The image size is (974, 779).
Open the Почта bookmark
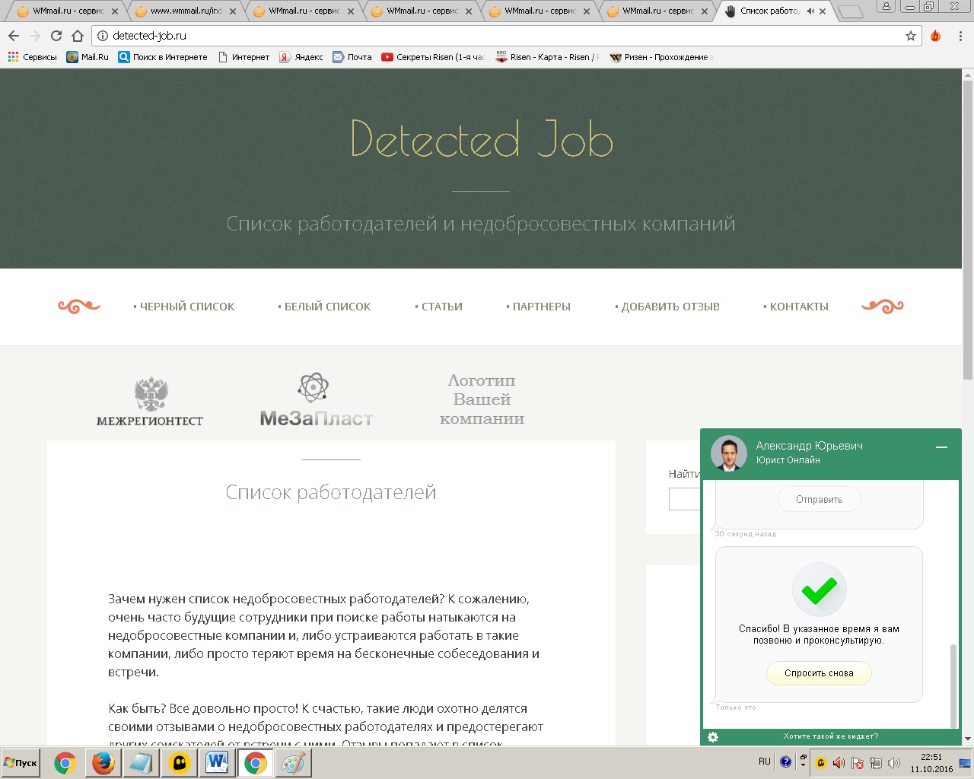point(352,57)
